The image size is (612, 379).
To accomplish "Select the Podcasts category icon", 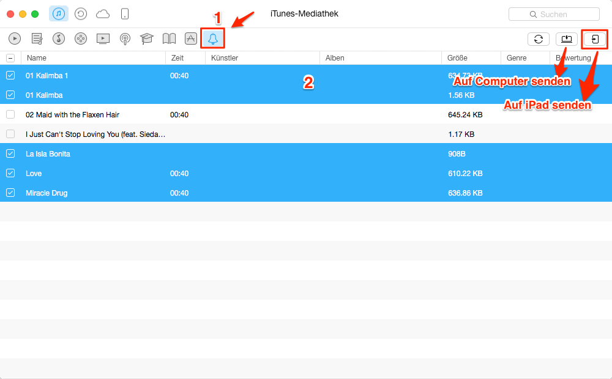I will (x=125, y=39).
